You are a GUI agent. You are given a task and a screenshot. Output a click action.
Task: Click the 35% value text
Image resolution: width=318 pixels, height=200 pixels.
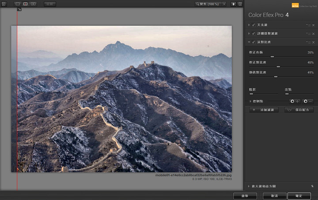(x=310, y=52)
